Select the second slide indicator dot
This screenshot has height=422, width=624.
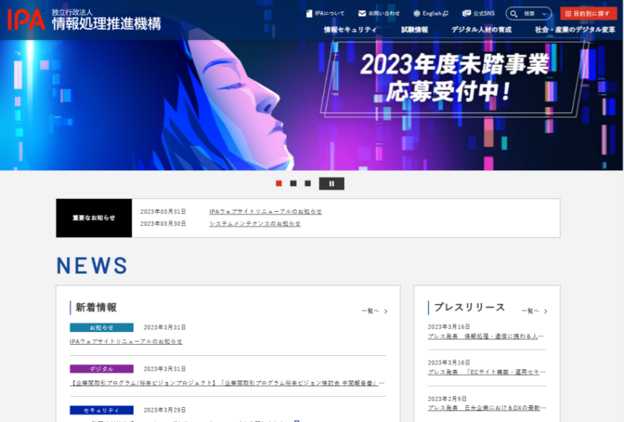293,184
